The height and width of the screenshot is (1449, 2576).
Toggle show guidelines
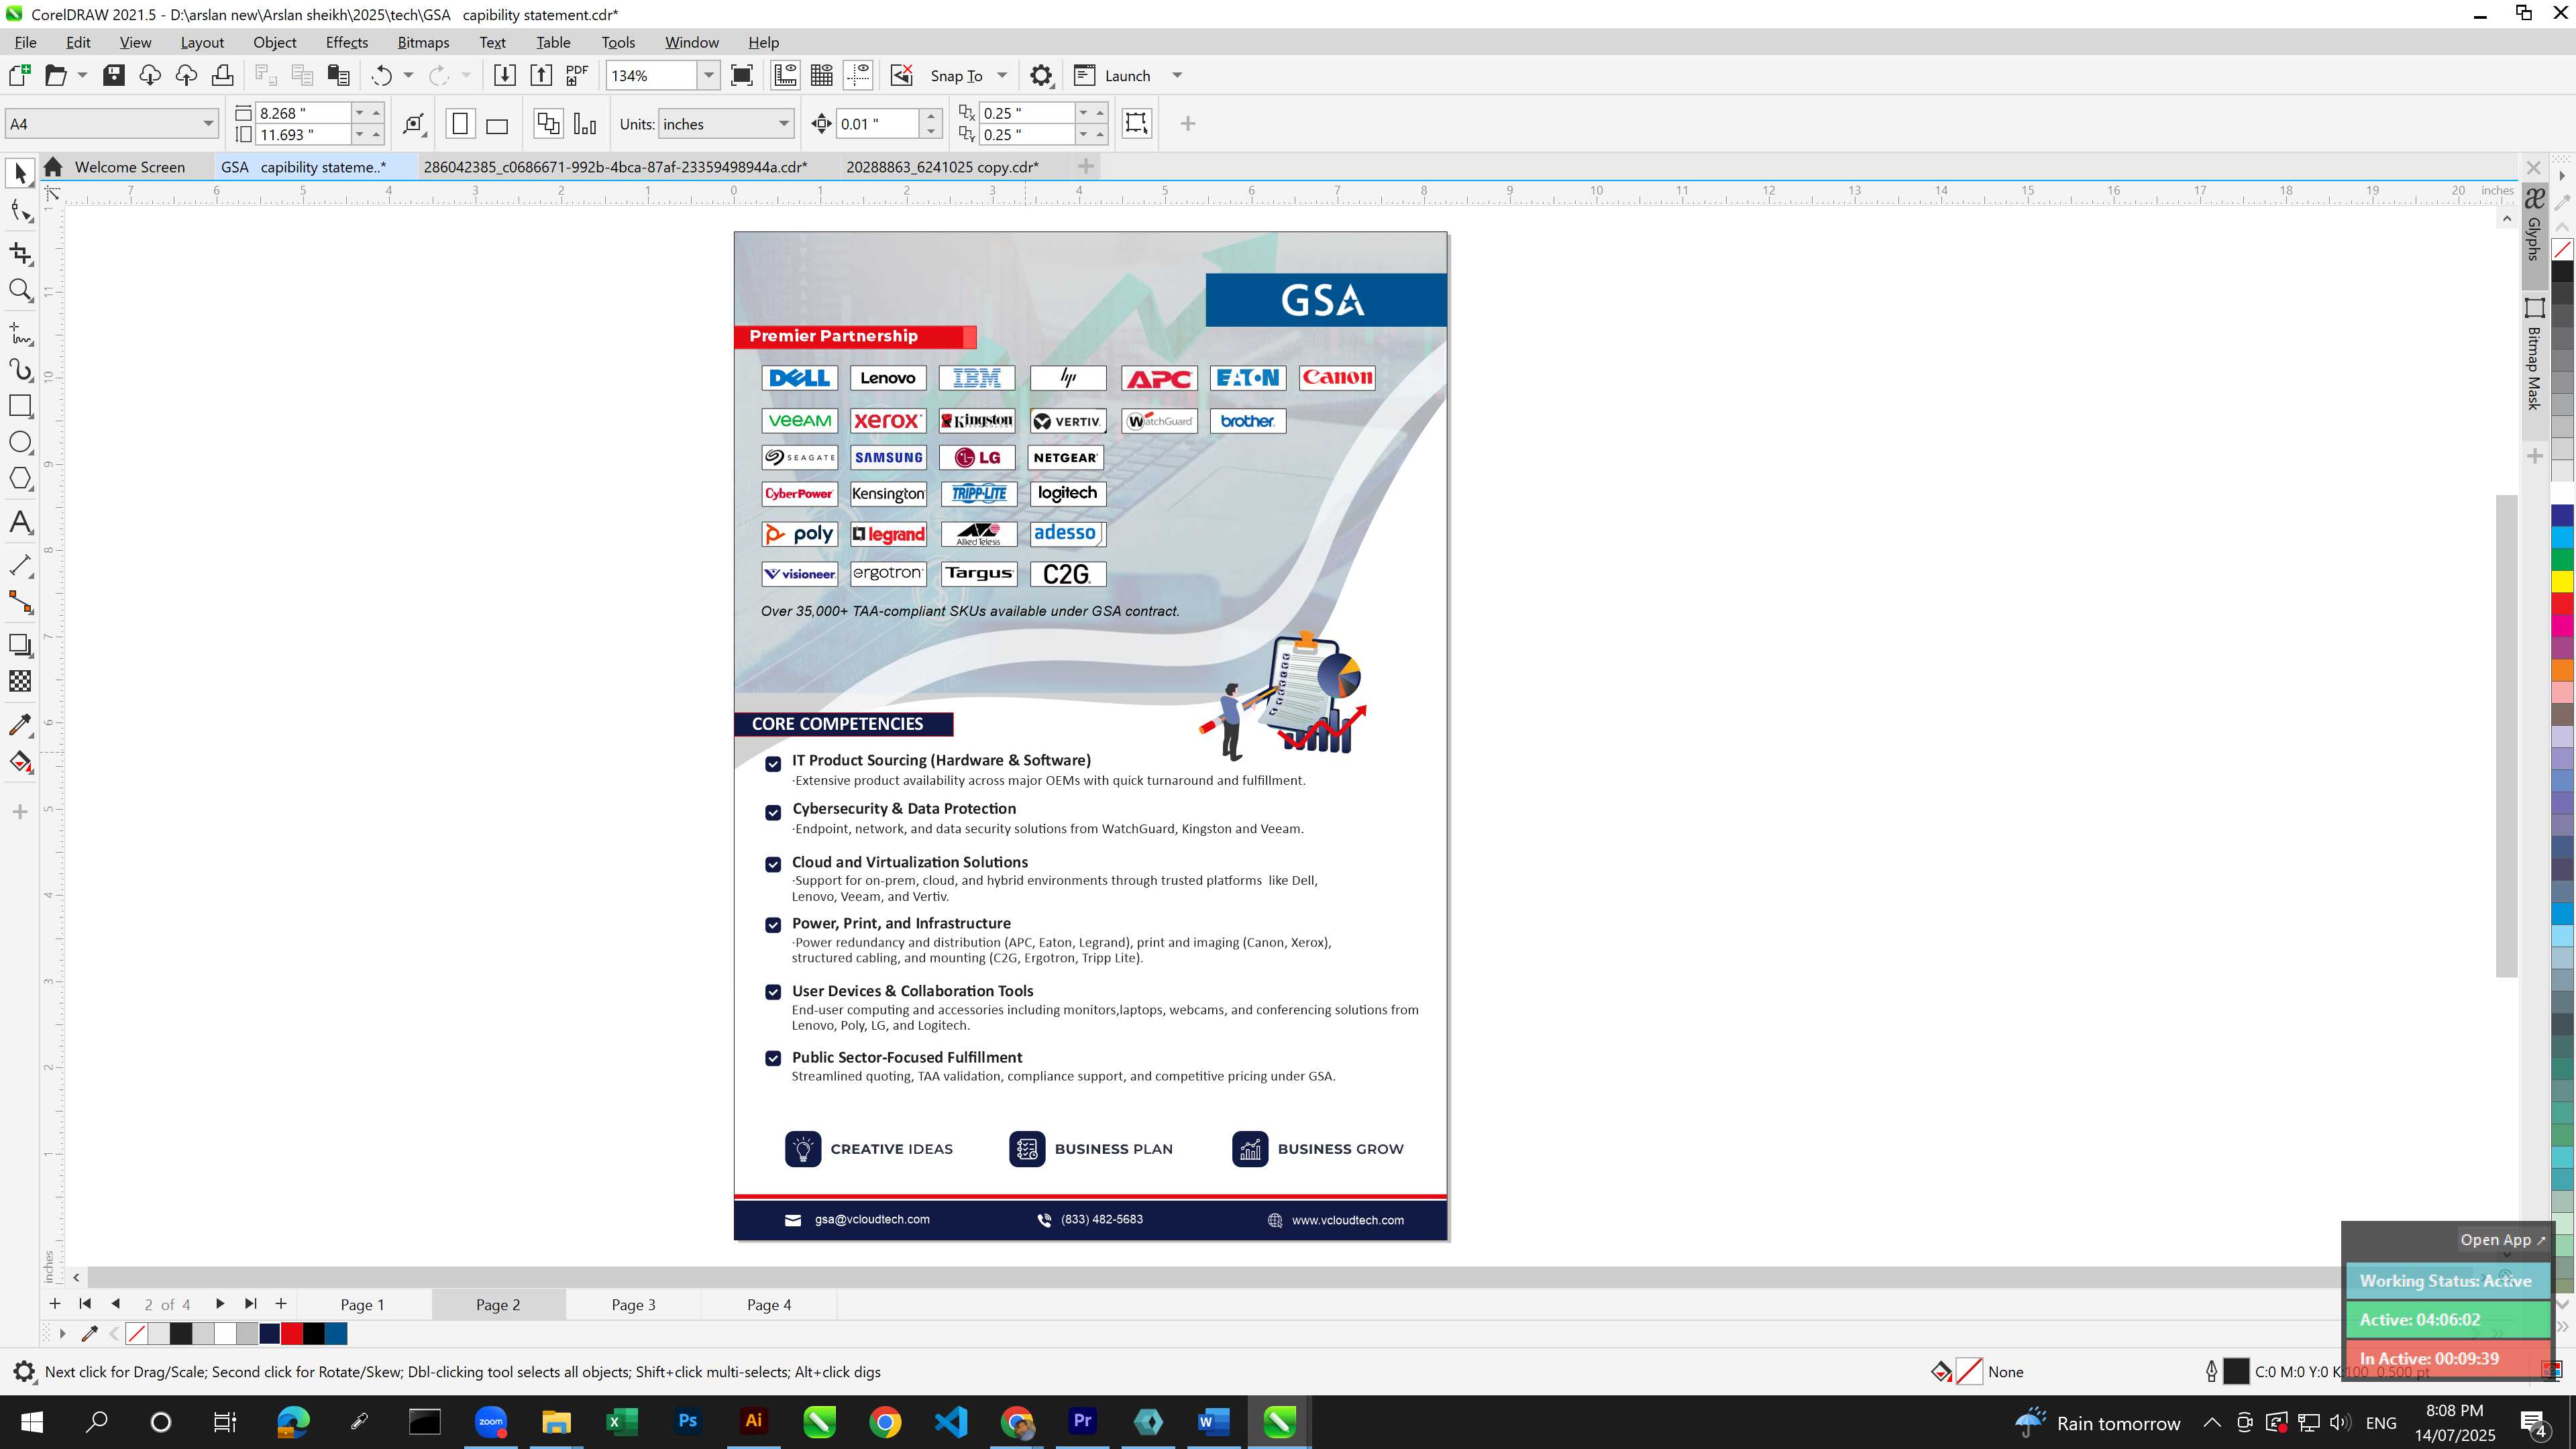point(858,76)
